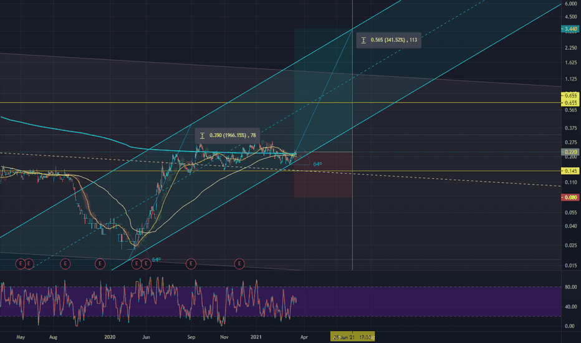Click the E earnings marker nearest the Nov label
Viewport: 581px width, 343px height.
tap(239, 264)
